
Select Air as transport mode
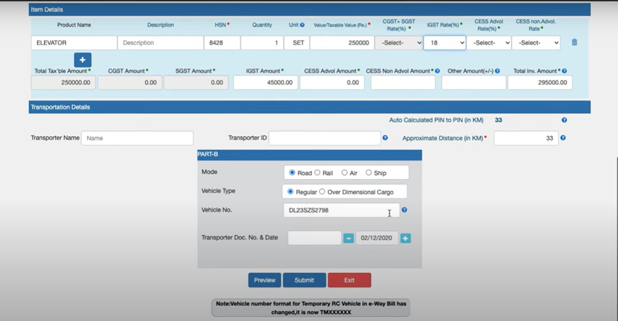click(345, 173)
